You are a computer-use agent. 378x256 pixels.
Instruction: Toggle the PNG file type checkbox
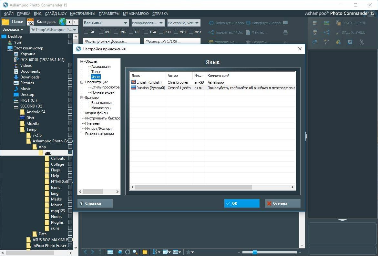(x=116, y=32)
